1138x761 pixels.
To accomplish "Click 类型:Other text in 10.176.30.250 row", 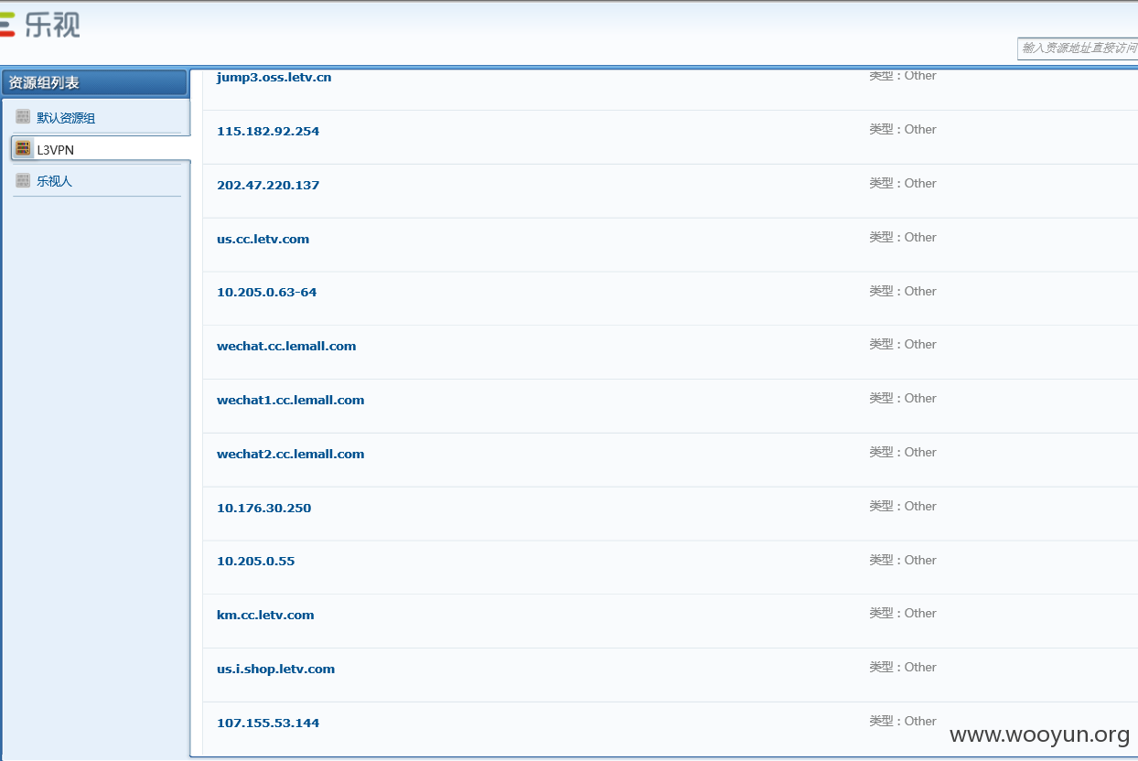I will [903, 506].
